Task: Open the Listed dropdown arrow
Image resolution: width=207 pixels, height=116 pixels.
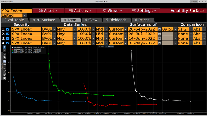Action: [25, 15]
